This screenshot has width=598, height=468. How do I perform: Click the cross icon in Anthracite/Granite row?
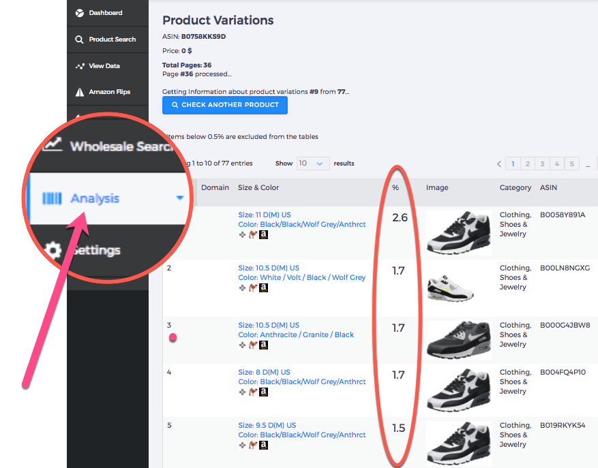pyautogui.click(x=242, y=345)
